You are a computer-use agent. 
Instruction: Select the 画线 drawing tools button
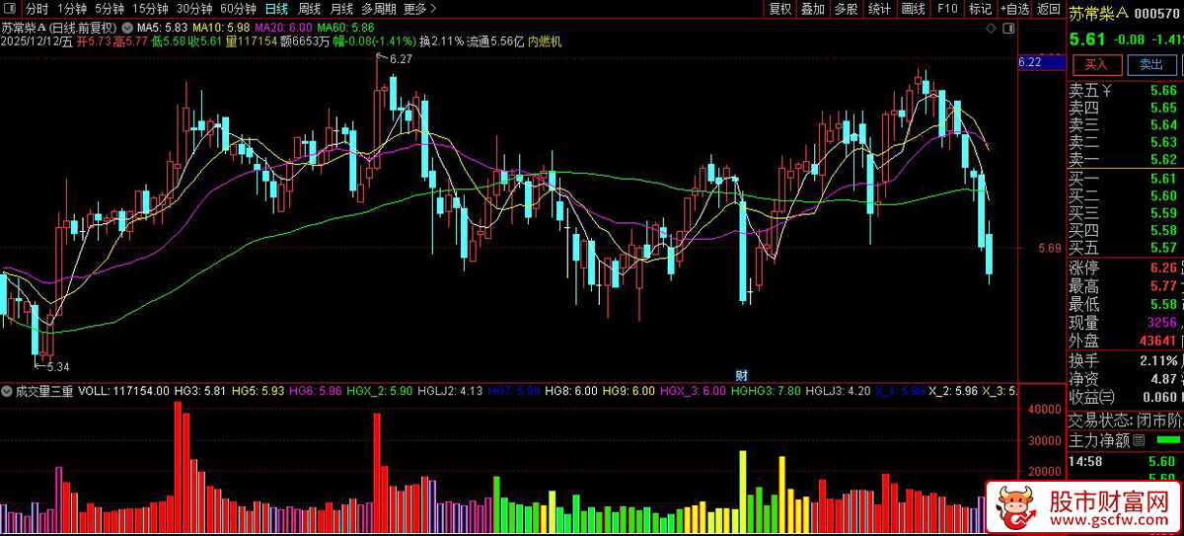914,9
